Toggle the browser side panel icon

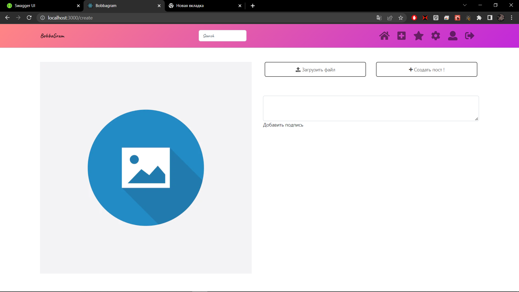click(490, 18)
